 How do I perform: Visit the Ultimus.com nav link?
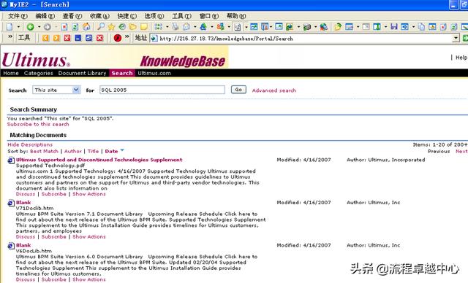[x=154, y=73]
